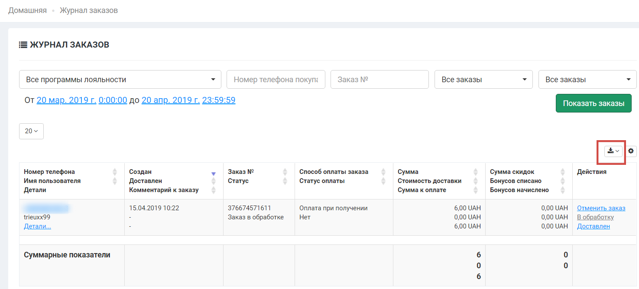Open table settings gear icon
This screenshot has width=639, height=289.
click(631, 151)
